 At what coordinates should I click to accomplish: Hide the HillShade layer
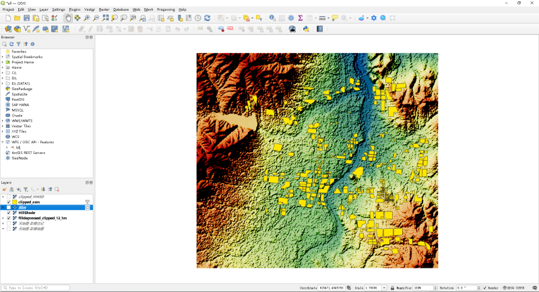[x=9, y=213]
